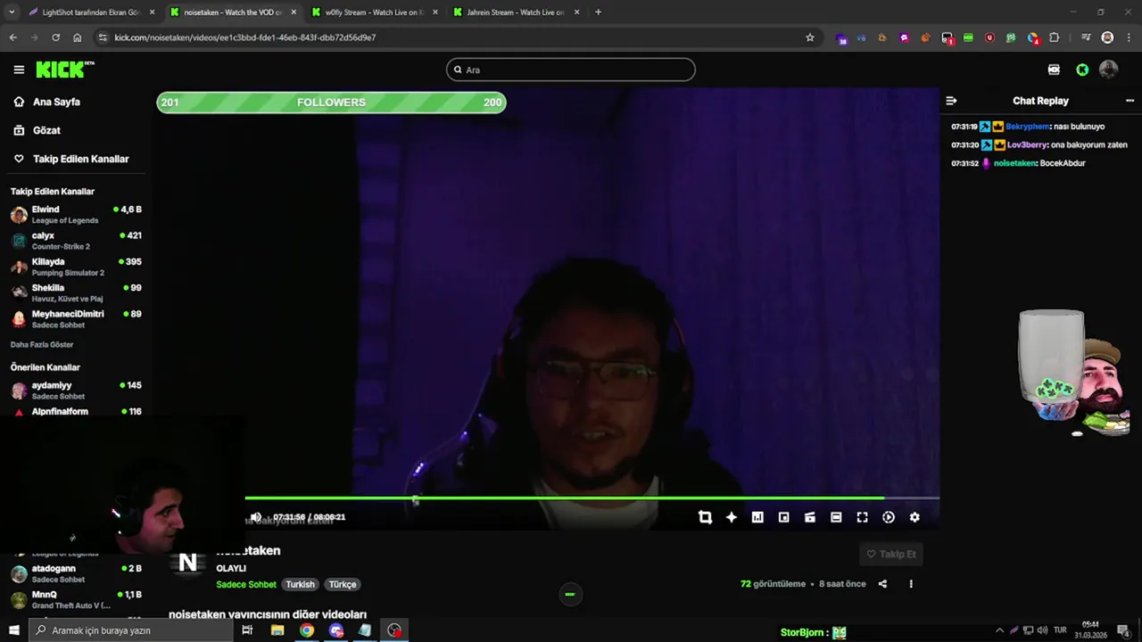Screen dimensions: 1142x642
Task: Enable picture-in-picture mini player
Action: (x=783, y=517)
